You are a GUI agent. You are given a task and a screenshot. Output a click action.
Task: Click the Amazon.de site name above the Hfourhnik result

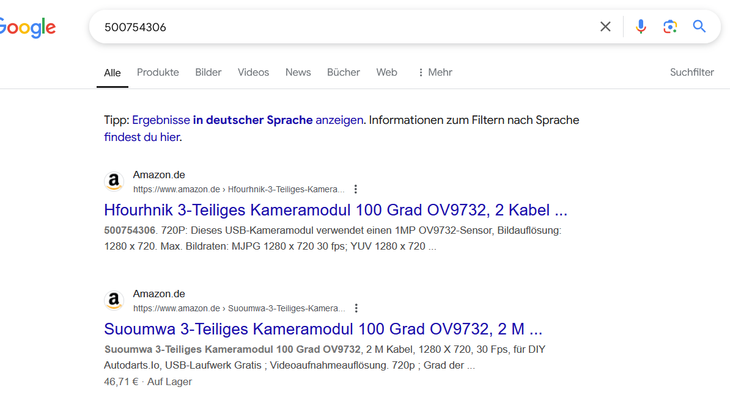click(159, 175)
